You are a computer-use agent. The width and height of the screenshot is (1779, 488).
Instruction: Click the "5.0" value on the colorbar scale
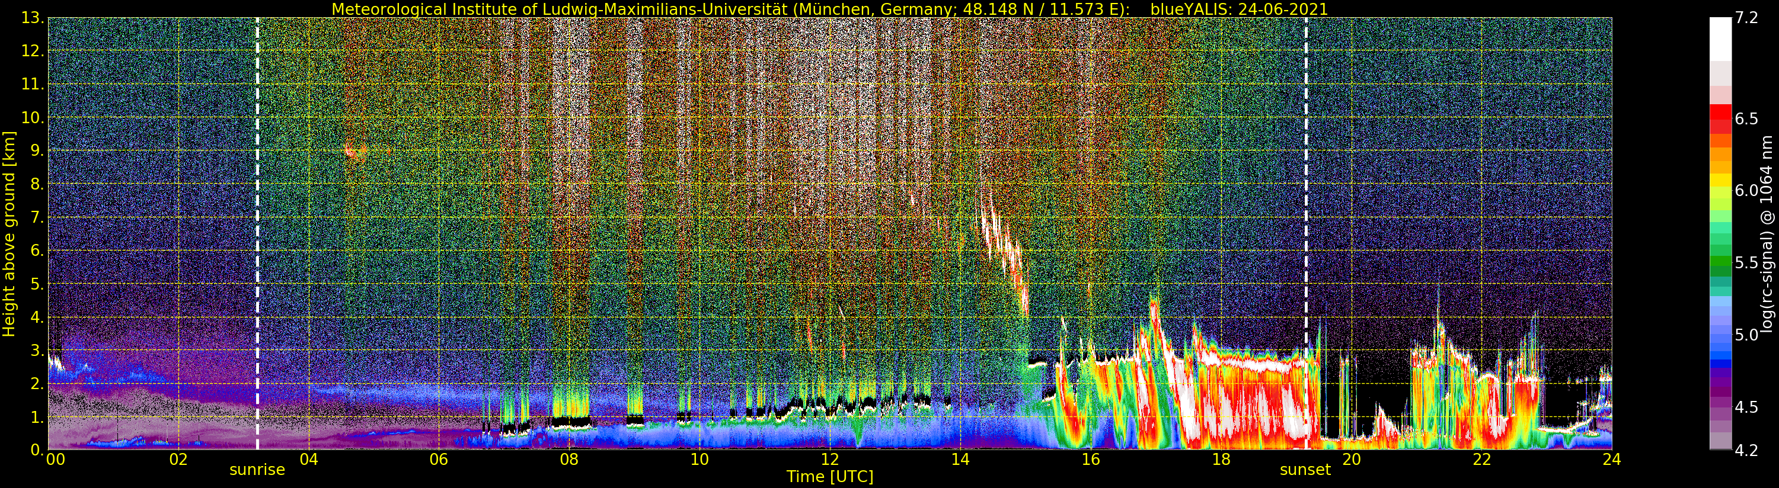[1746, 335]
